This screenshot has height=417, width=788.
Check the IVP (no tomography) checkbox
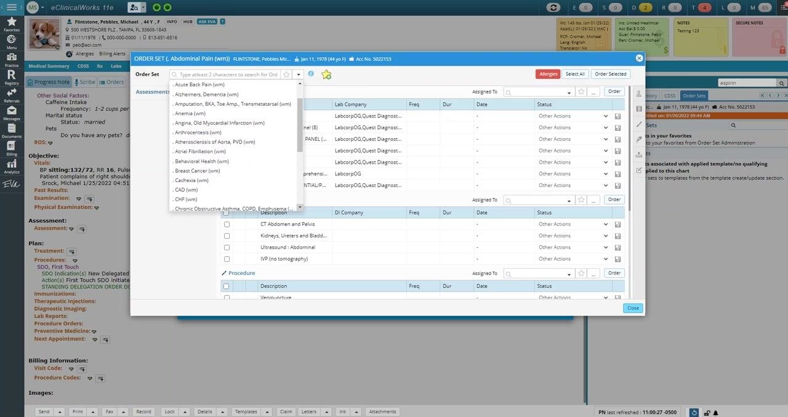point(227,259)
